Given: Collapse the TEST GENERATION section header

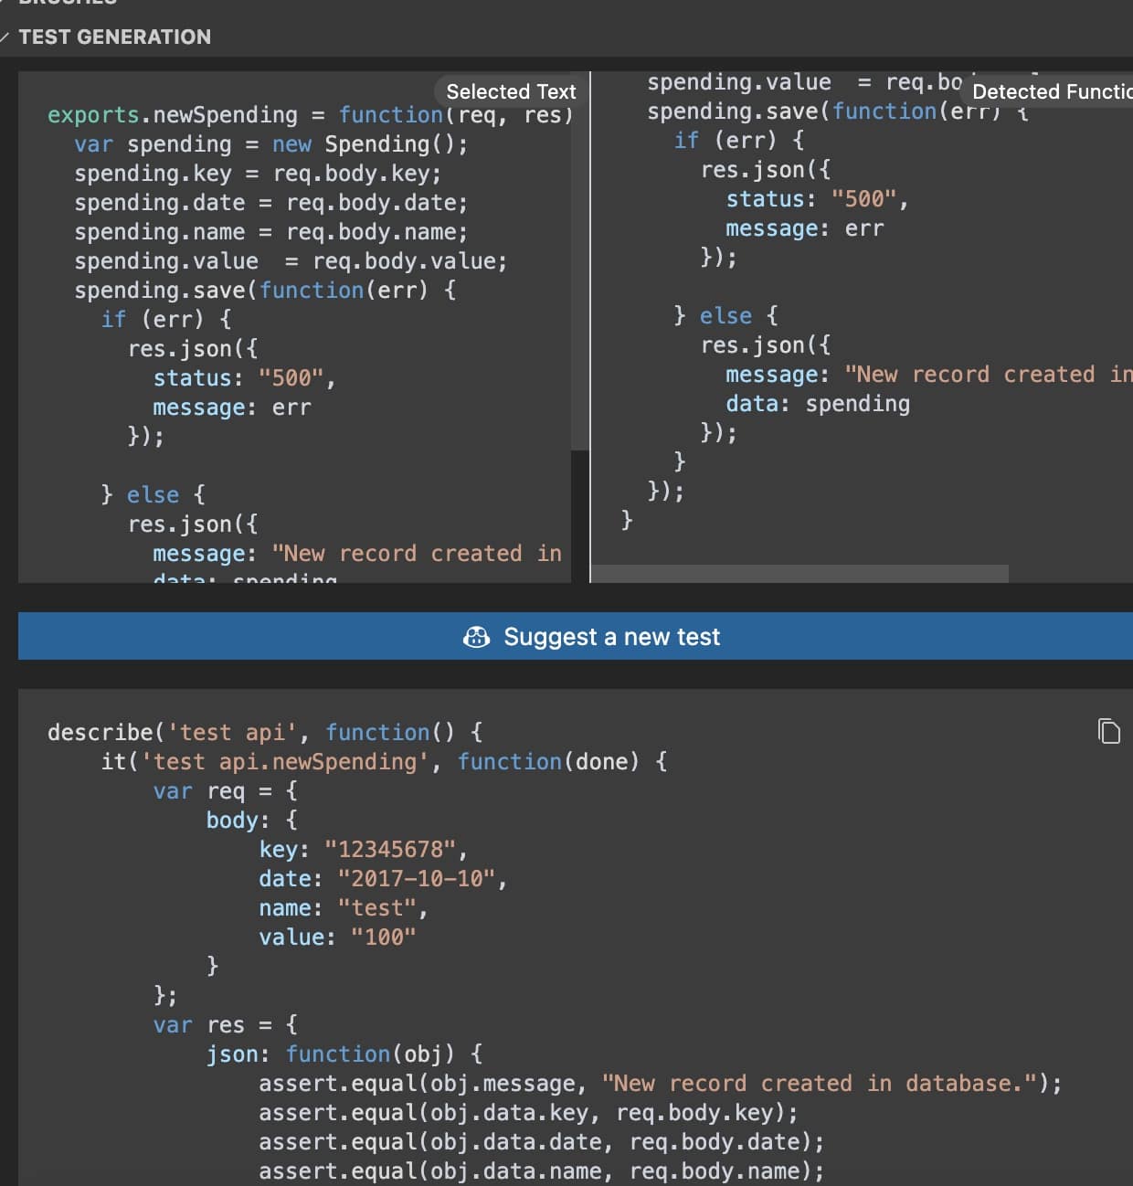Looking at the screenshot, I should 112,37.
